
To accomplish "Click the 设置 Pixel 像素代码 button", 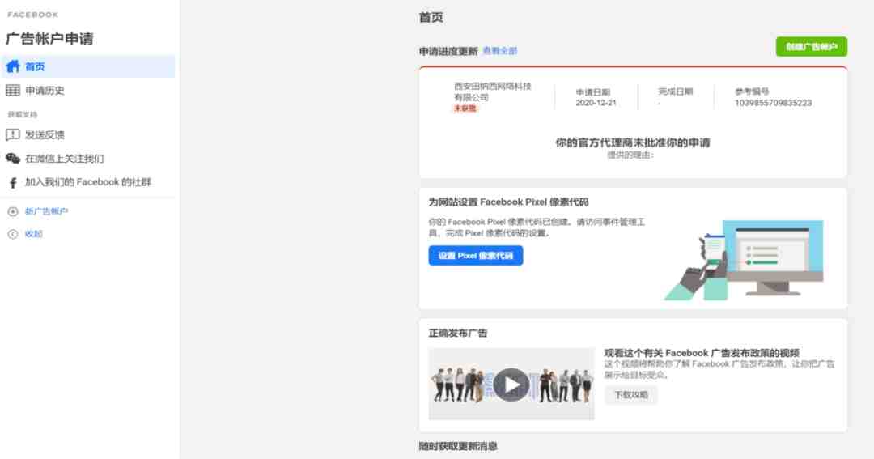I will pos(476,256).
